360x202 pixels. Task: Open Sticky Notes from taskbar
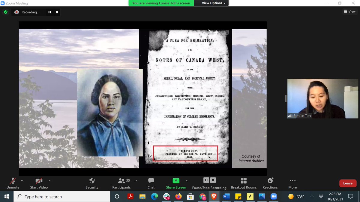tap(238, 197)
